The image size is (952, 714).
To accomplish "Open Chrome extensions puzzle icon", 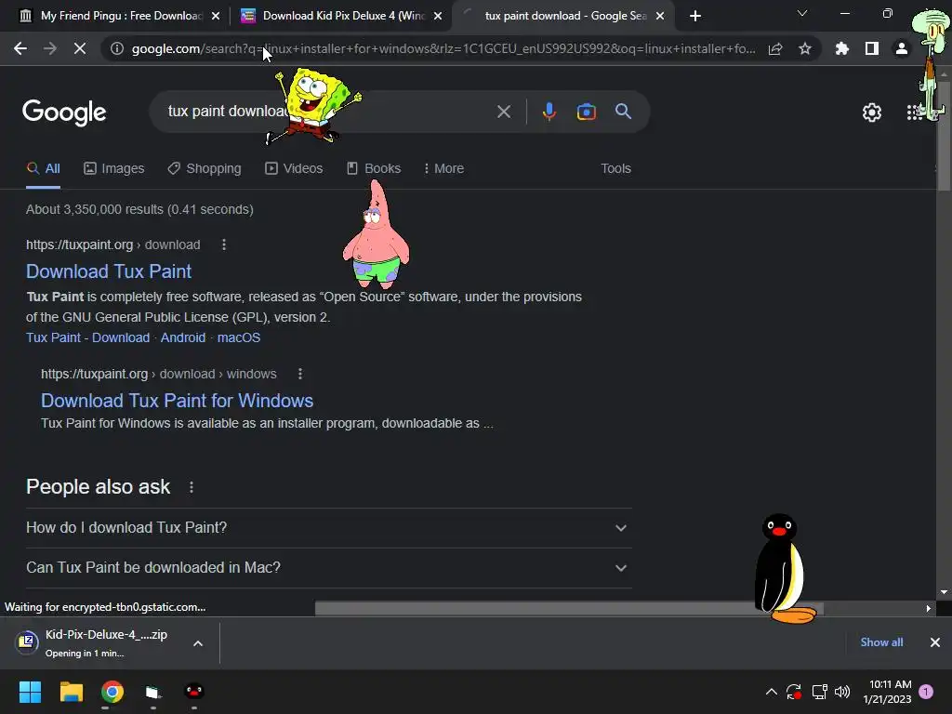I will (842, 48).
